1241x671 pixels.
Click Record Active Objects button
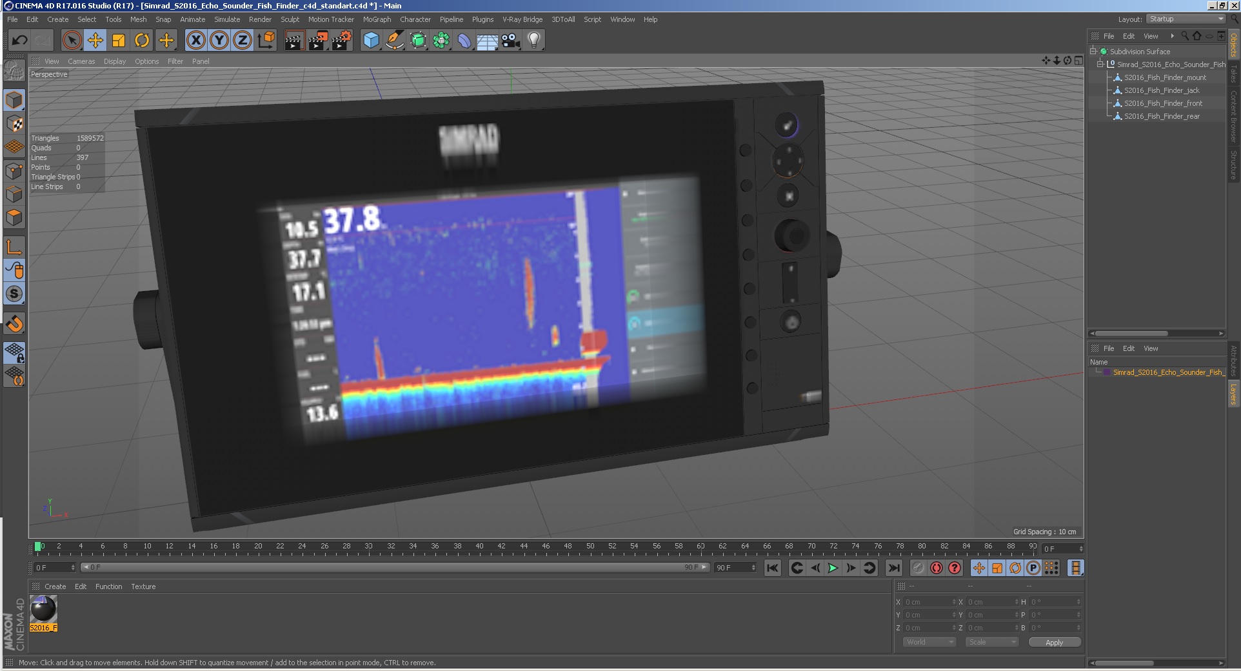click(x=918, y=568)
